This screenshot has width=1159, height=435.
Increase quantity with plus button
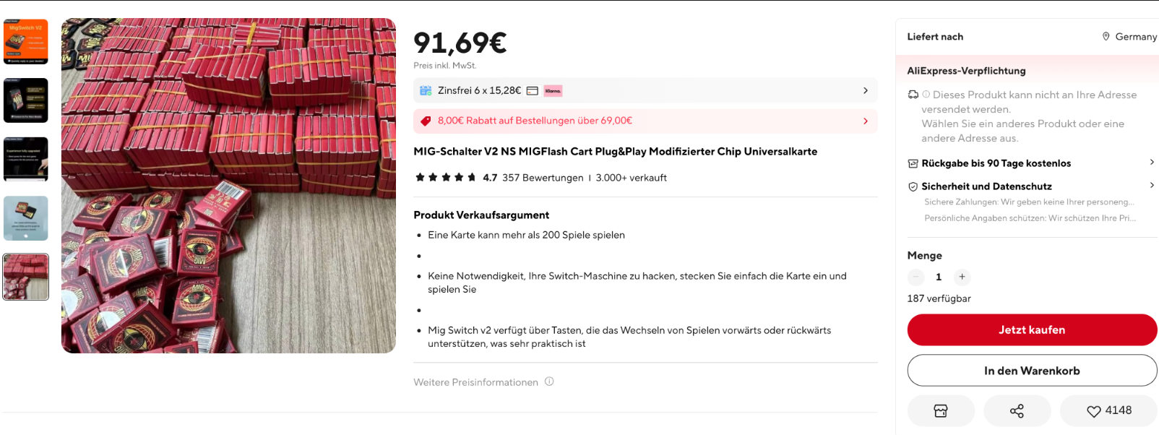tap(962, 277)
